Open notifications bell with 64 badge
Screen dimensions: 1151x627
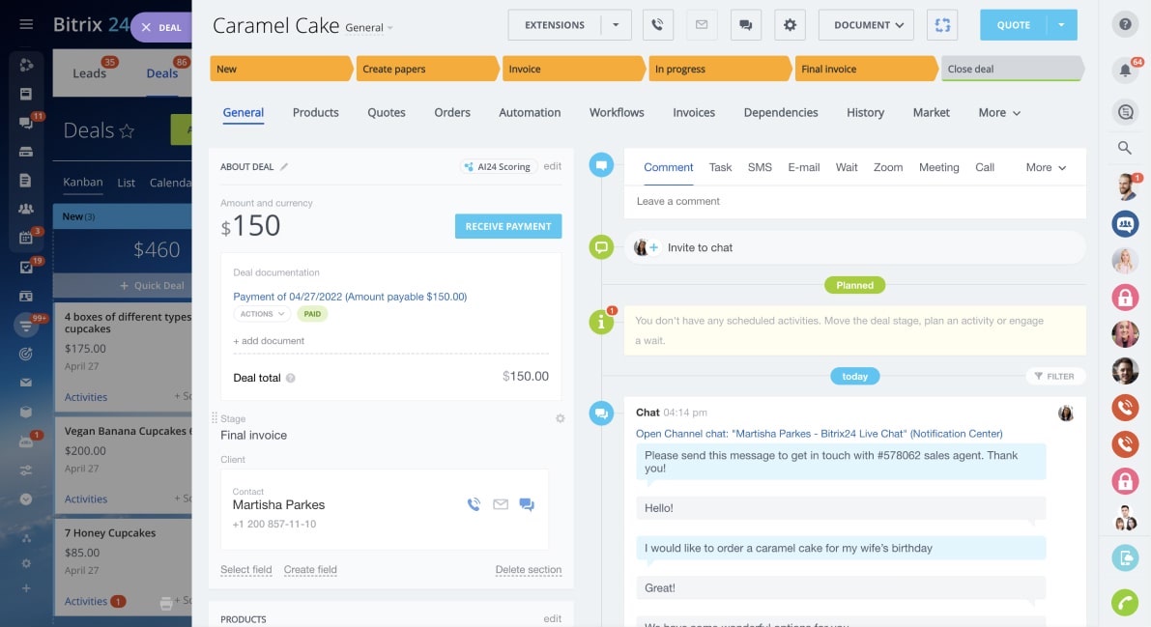pyautogui.click(x=1125, y=70)
